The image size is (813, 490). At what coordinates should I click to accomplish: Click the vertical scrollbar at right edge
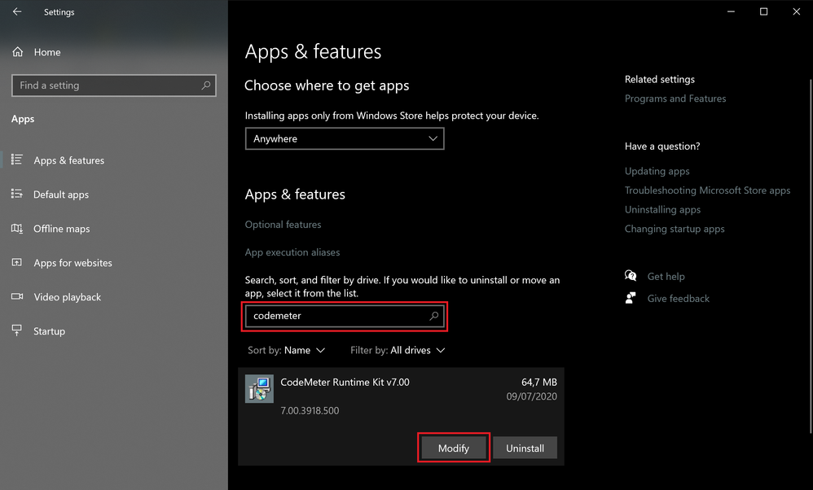tap(811, 256)
